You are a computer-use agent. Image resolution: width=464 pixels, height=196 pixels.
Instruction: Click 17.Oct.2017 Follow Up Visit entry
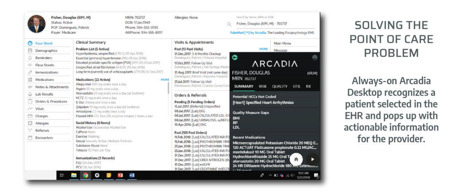pyautogui.click(x=193, y=63)
